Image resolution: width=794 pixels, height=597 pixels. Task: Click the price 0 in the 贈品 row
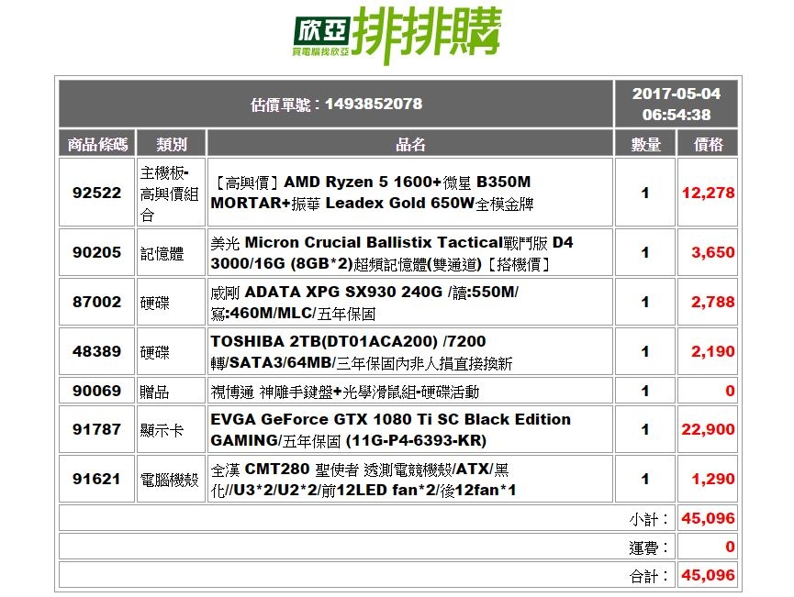coord(730,391)
